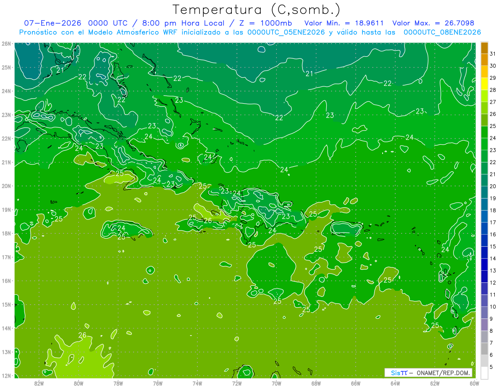The height and width of the screenshot is (389, 504).
Task: Click the valid-until time '0000UTC_08ENE2026'
Action: pos(442,32)
